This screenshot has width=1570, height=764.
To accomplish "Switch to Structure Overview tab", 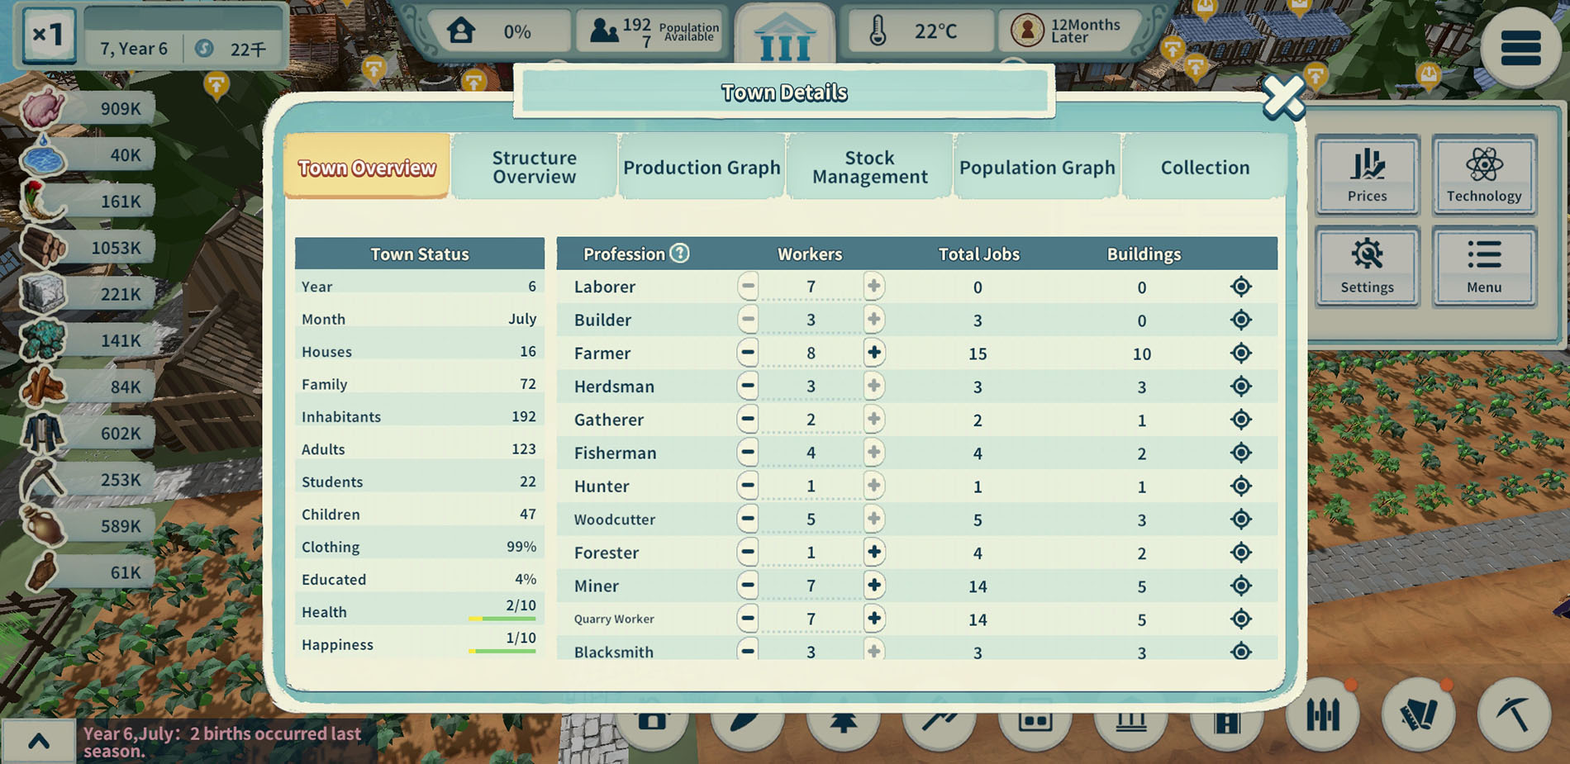I will coord(534,168).
